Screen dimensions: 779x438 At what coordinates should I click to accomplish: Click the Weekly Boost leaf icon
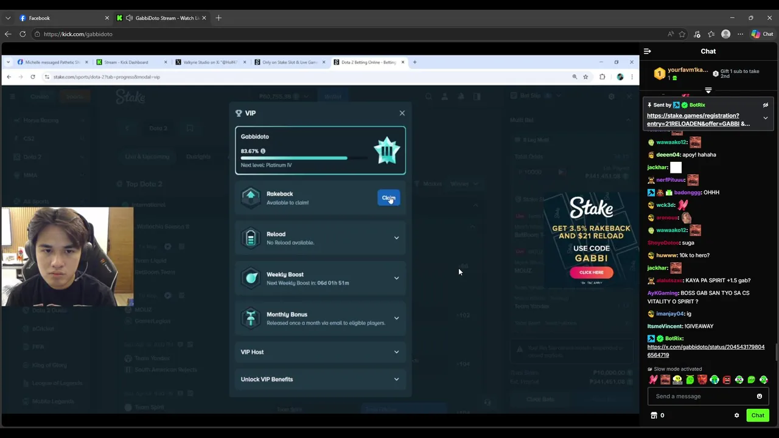coord(251,278)
